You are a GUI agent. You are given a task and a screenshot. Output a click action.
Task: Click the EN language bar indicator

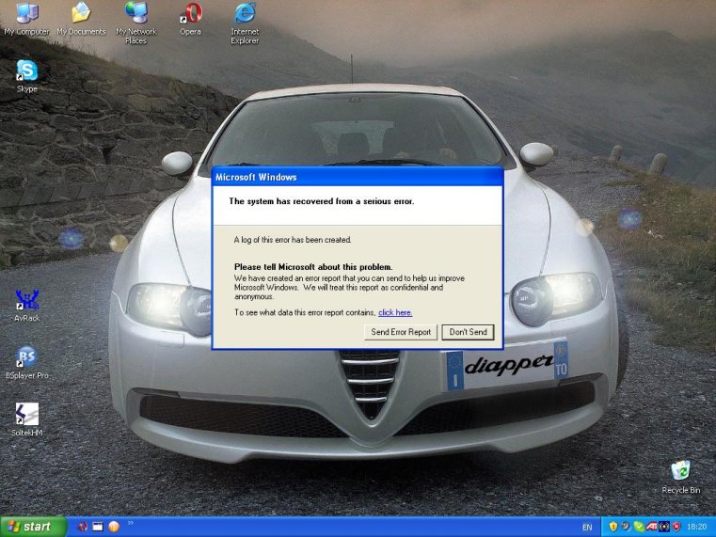click(587, 527)
